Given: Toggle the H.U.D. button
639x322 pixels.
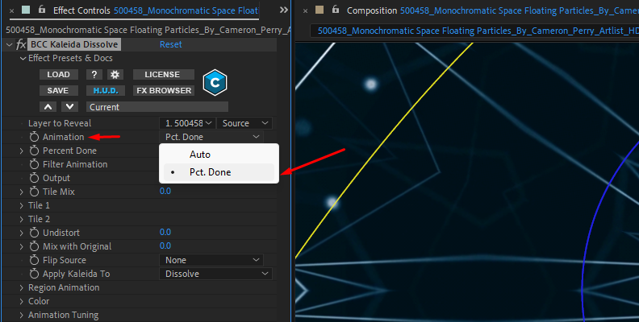Looking at the screenshot, I should (x=106, y=90).
